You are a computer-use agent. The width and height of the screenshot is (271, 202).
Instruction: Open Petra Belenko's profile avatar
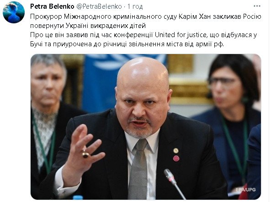coord(14,12)
